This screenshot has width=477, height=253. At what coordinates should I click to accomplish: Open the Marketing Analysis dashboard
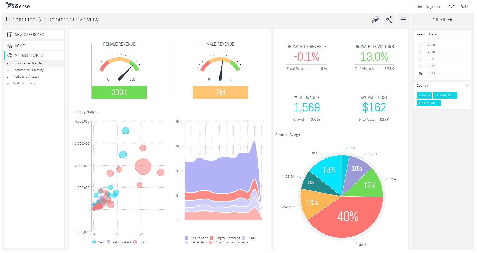[x=26, y=77]
